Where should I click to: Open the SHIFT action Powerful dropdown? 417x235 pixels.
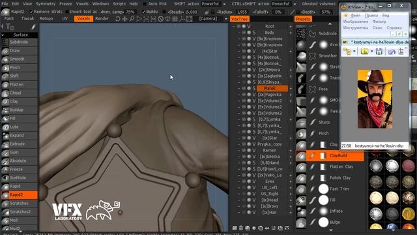click(x=224, y=4)
